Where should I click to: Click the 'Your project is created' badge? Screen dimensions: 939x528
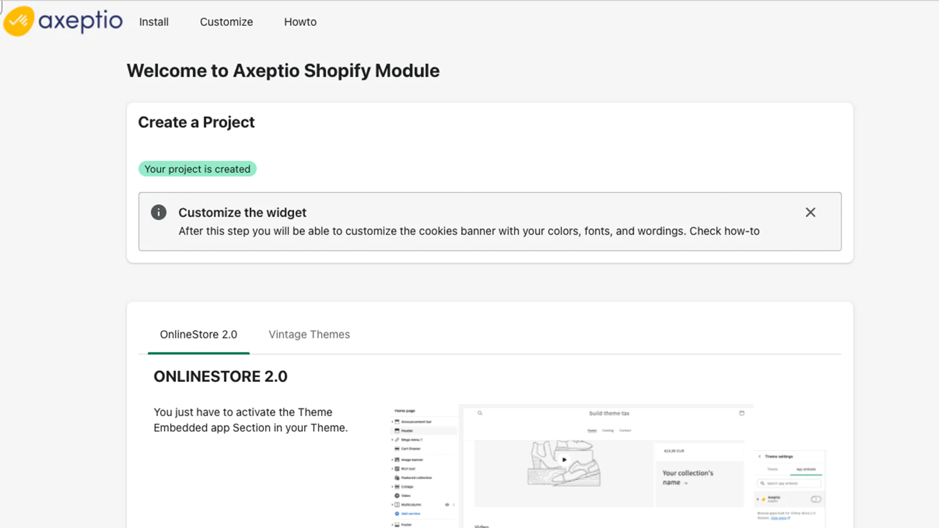(197, 169)
